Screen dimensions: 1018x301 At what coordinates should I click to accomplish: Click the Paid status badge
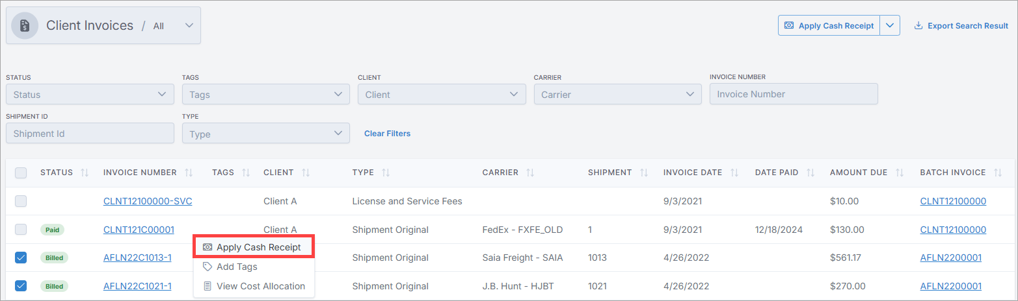pos(51,230)
